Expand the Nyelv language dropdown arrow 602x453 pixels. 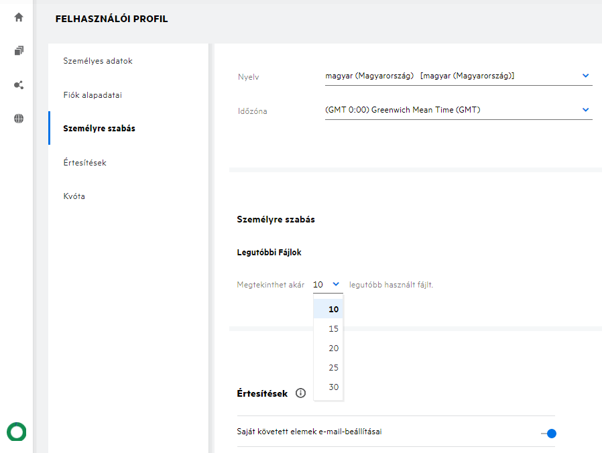tap(585, 76)
